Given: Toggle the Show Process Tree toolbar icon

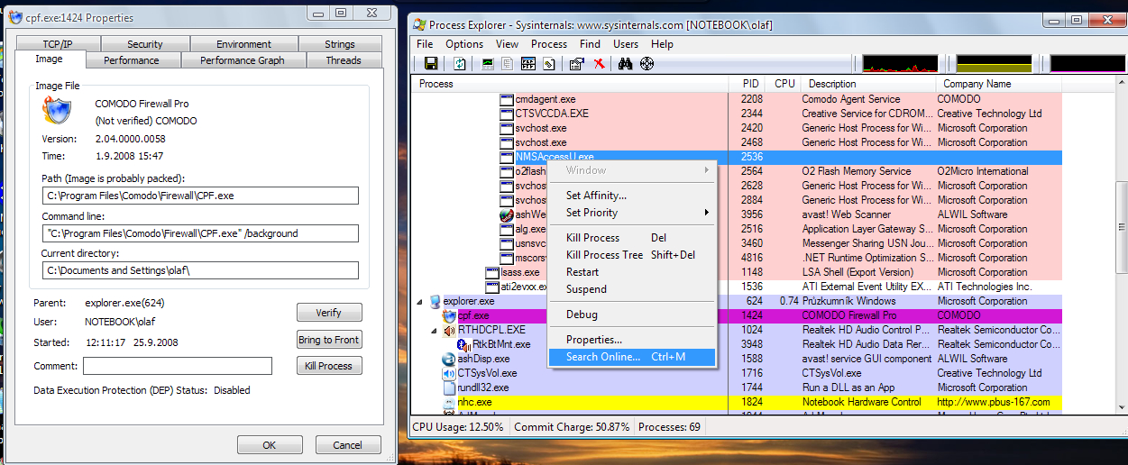Looking at the screenshot, I should pyautogui.click(x=508, y=63).
